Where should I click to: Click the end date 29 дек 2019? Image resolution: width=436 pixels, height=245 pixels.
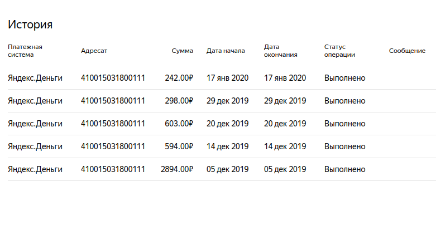(x=285, y=101)
